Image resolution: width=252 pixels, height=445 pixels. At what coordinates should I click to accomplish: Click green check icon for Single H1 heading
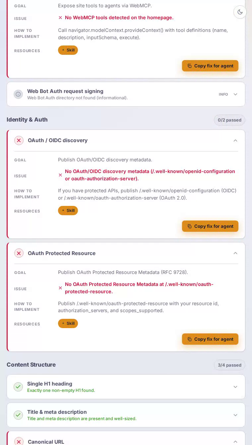[18, 387]
